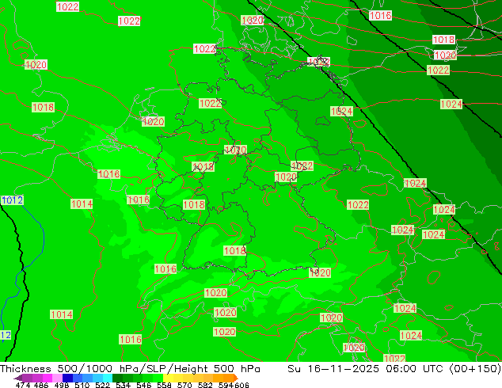
Task: Click the legend value 594
Action: tap(226, 385)
